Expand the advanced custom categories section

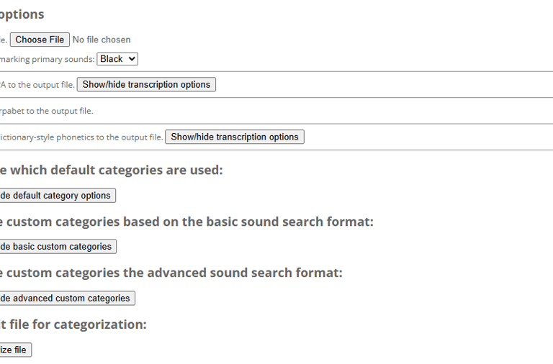66,299
